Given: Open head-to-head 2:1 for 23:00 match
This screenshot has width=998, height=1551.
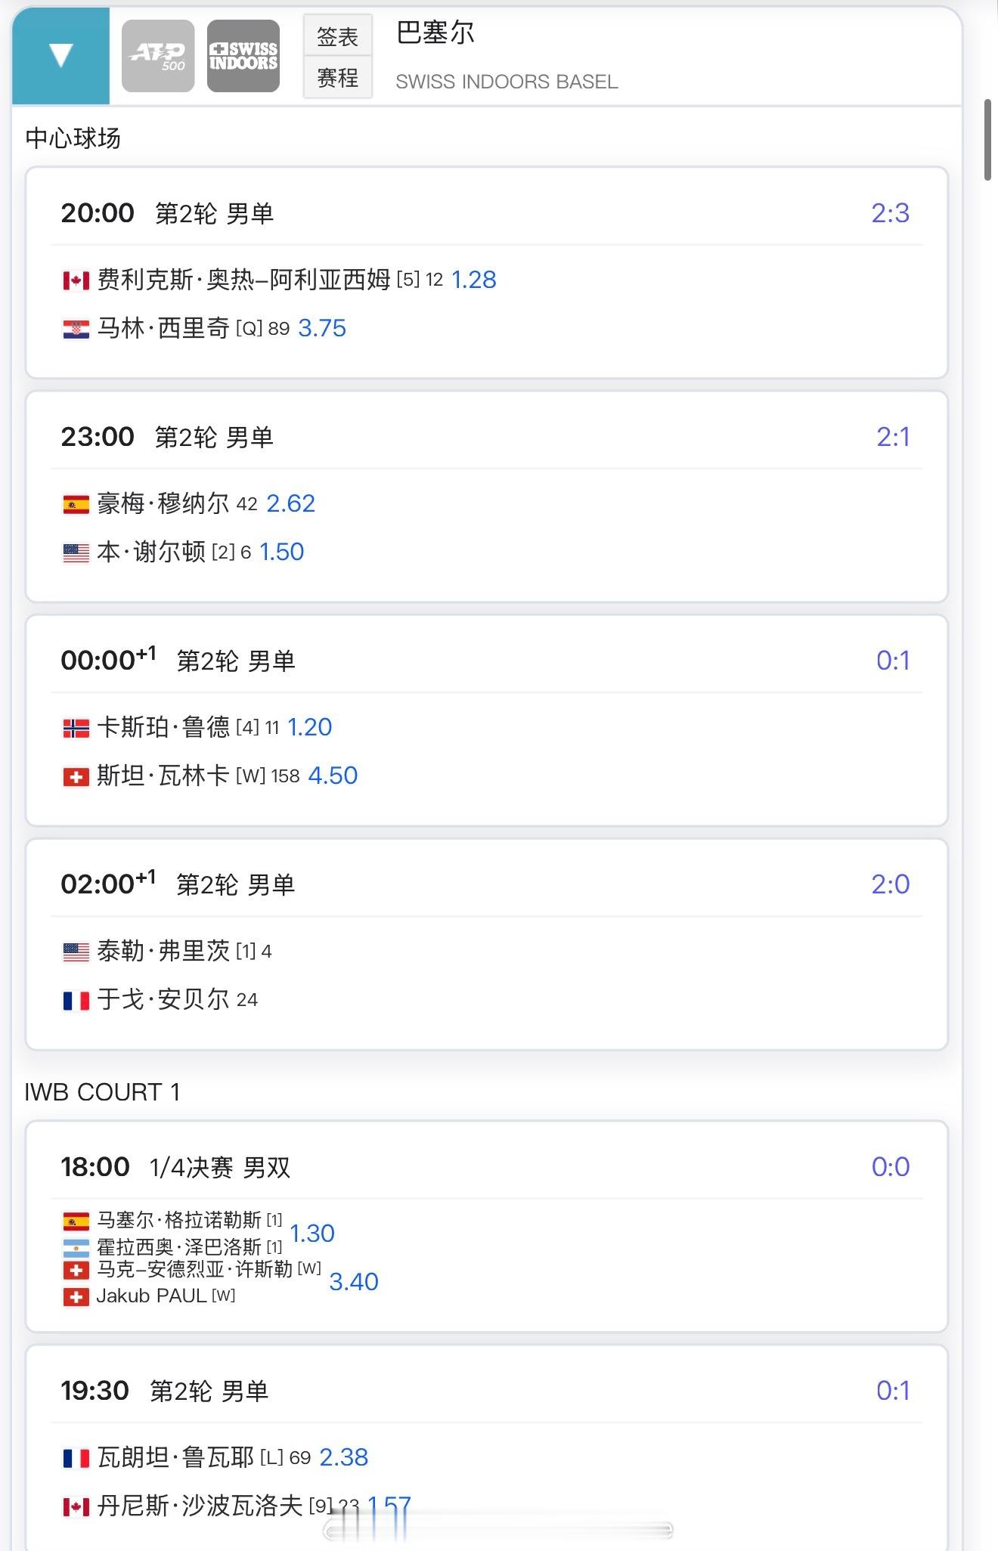Looking at the screenshot, I should coord(893,437).
